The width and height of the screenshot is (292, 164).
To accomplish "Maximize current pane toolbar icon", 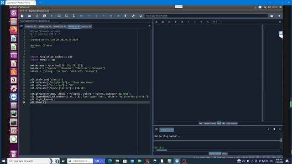I will [126, 16].
